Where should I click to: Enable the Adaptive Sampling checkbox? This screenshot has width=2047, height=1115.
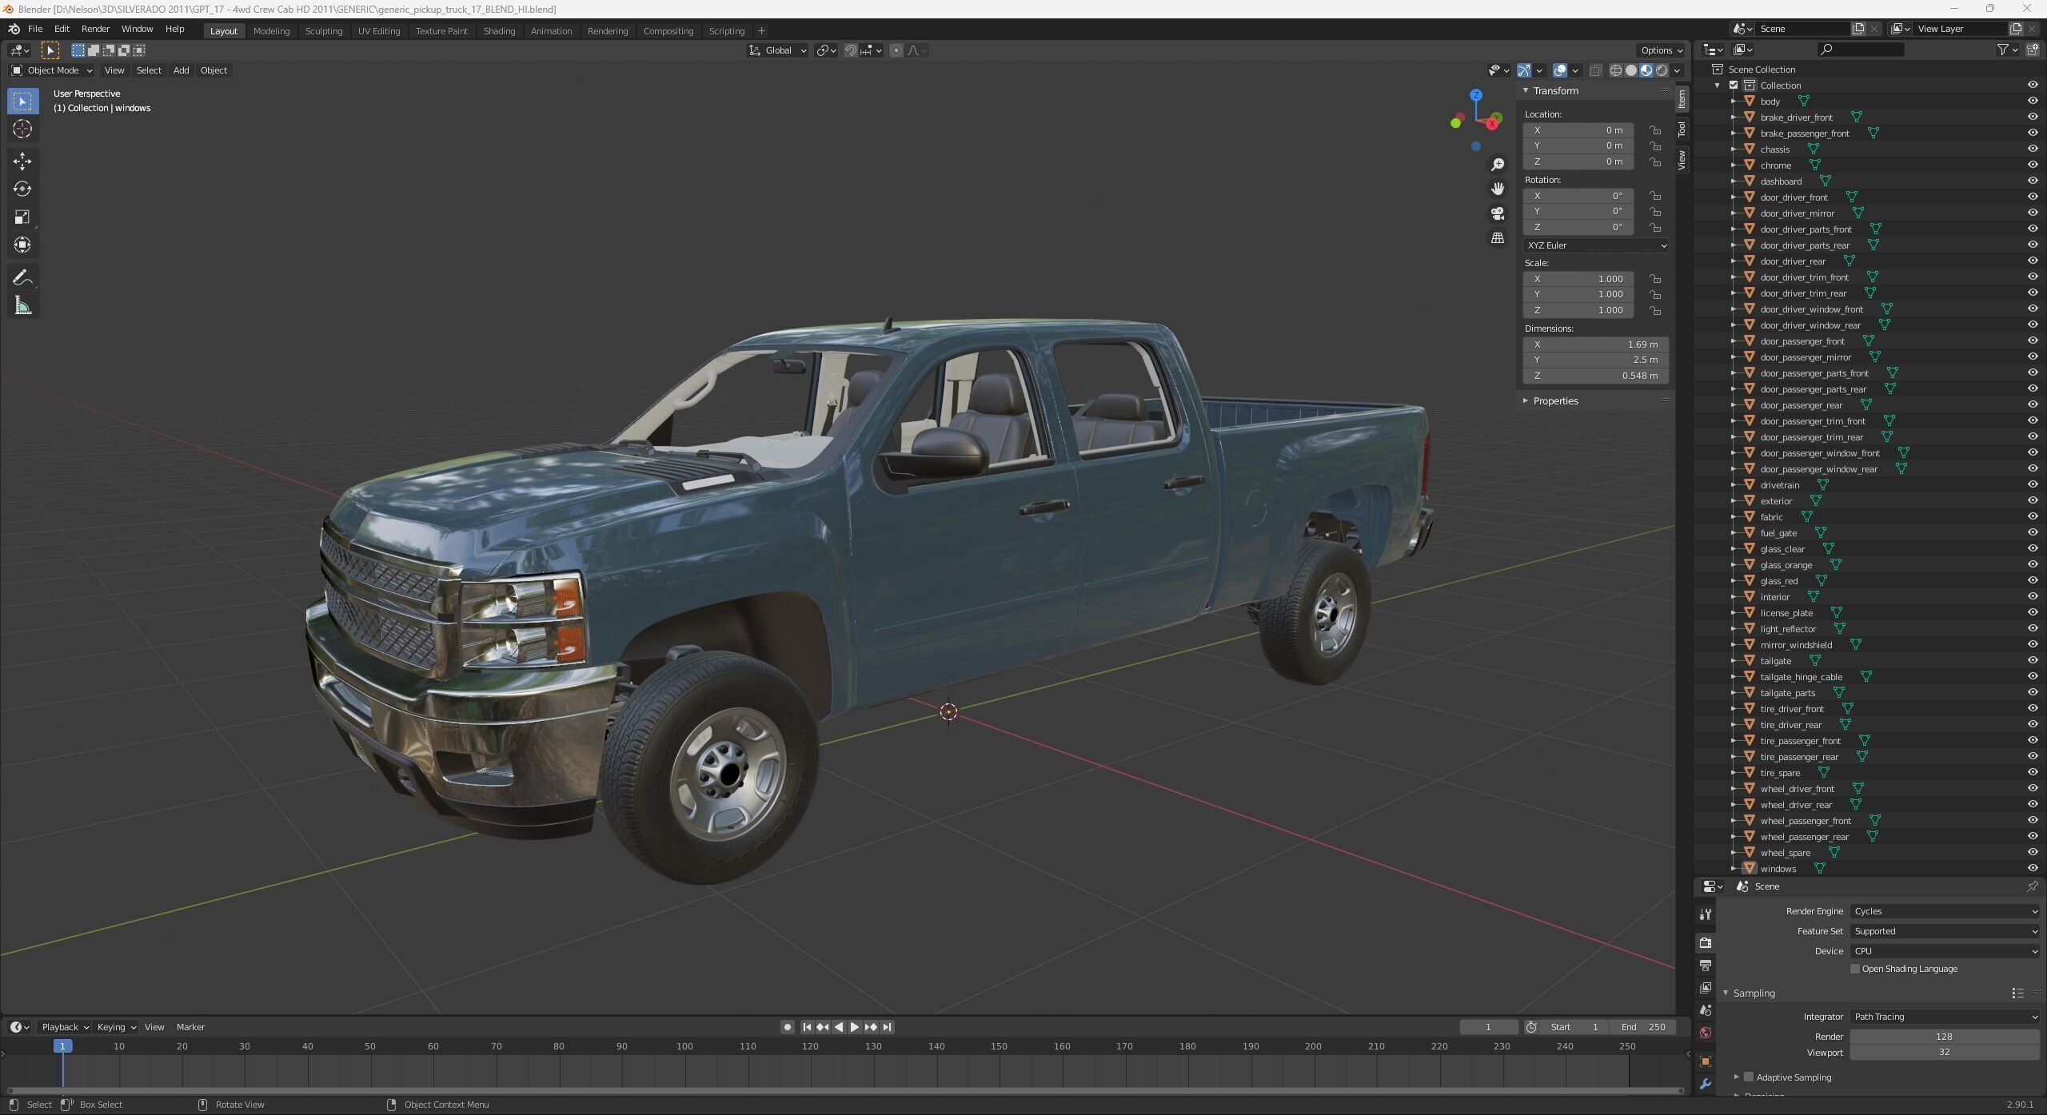(x=1749, y=1077)
